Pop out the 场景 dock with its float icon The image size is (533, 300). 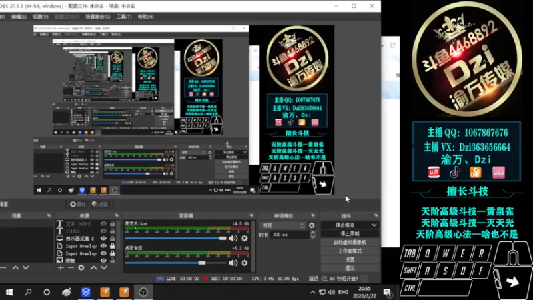tap(49, 215)
